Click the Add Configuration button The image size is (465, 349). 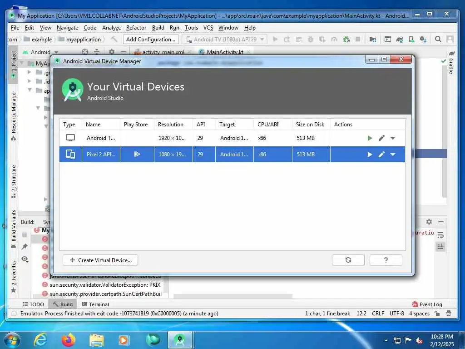(151, 39)
